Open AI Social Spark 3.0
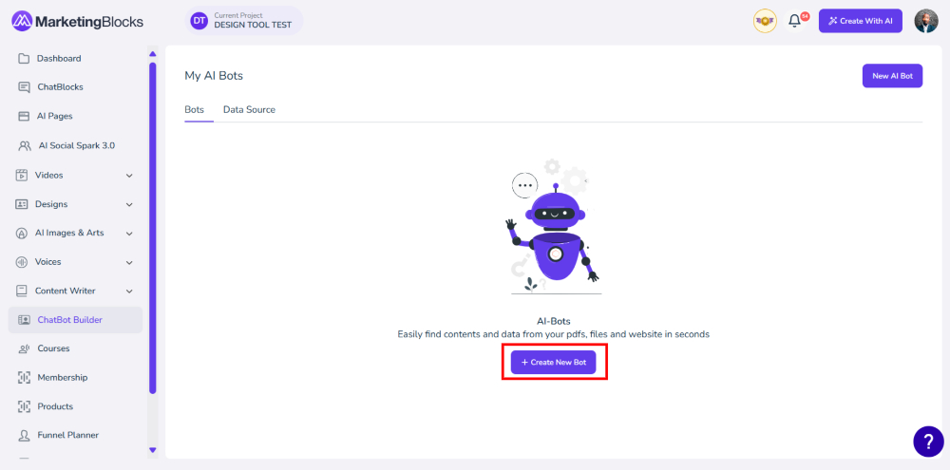Viewport: 950px width, 470px height. tap(75, 146)
